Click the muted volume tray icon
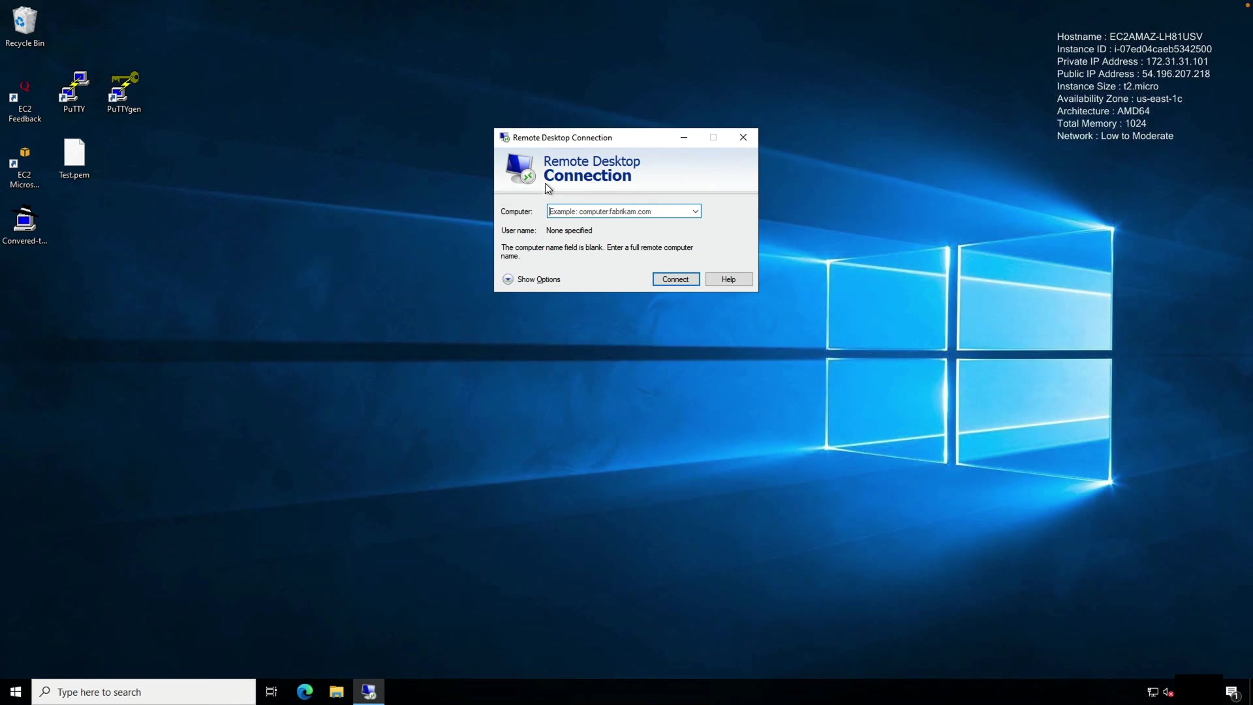The width and height of the screenshot is (1253, 705). [x=1168, y=692]
